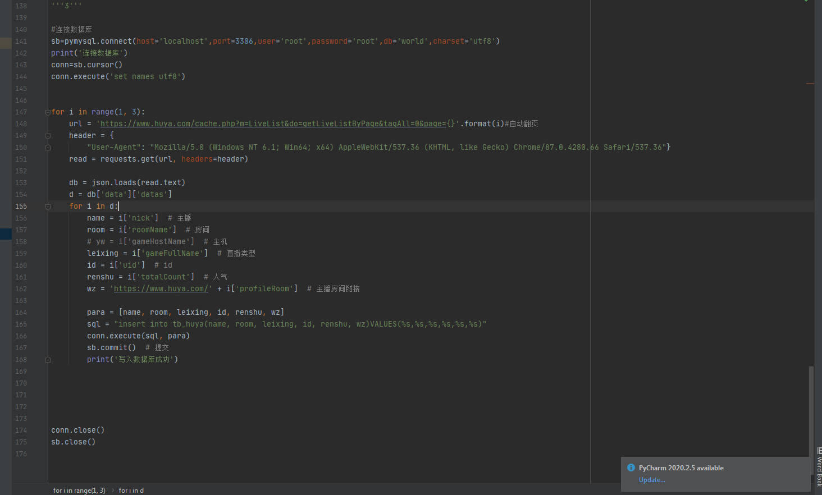822x495 pixels.
Task: Click the green inspection status checkmark
Action: [x=806, y=2]
